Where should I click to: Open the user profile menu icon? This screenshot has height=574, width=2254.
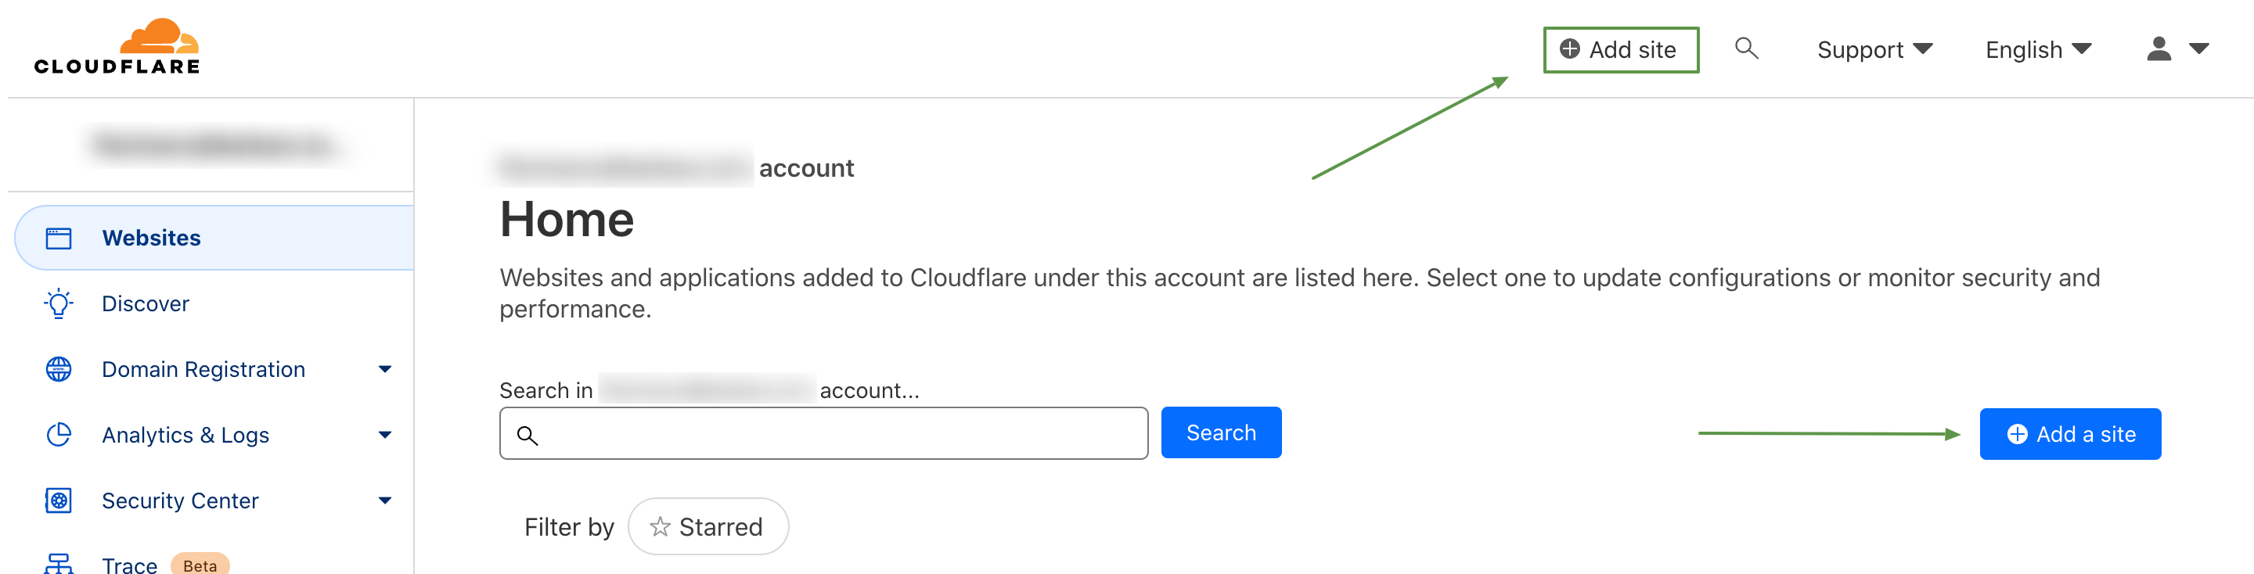click(2159, 49)
